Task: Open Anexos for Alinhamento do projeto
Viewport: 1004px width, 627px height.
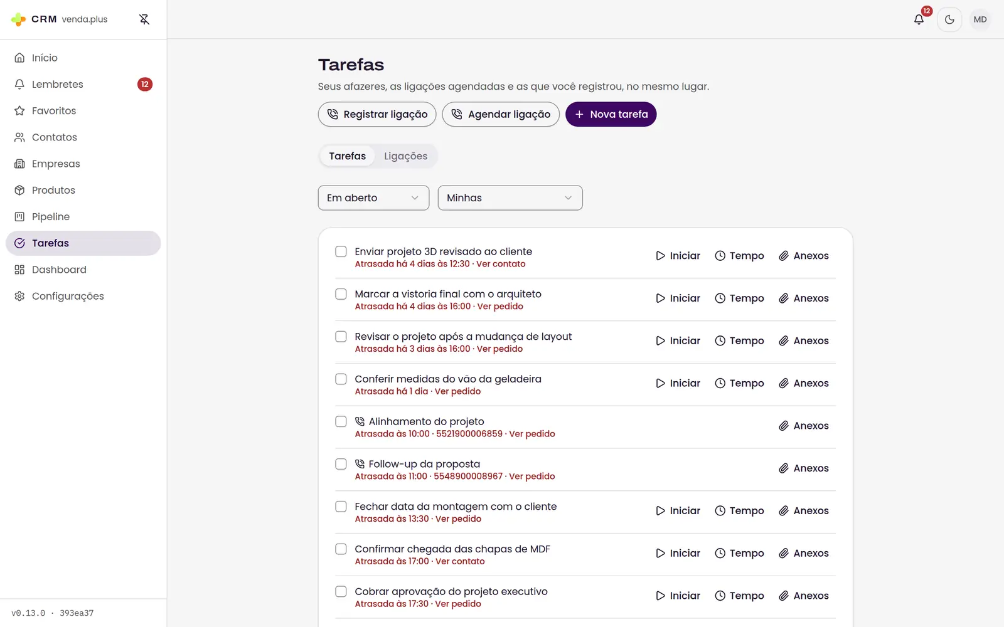Action: (804, 426)
